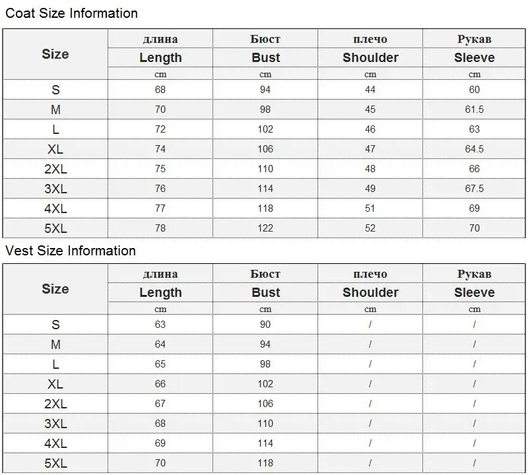Click the coat 4XL shoulder value 51
Image resolution: width=528 pixels, height=475 pixels.
click(x=370, y=208)
